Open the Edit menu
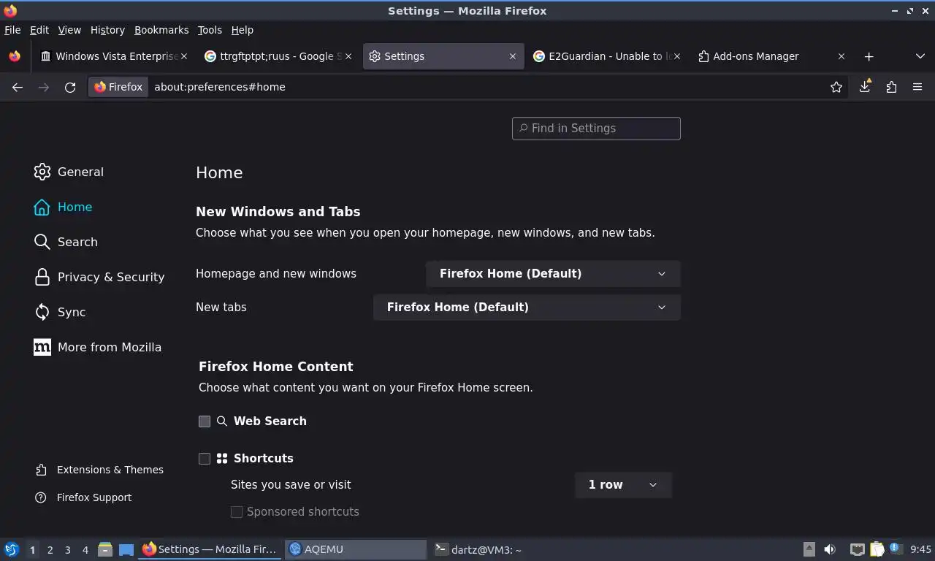Screen dimensions: 935x561 point(39,30)
